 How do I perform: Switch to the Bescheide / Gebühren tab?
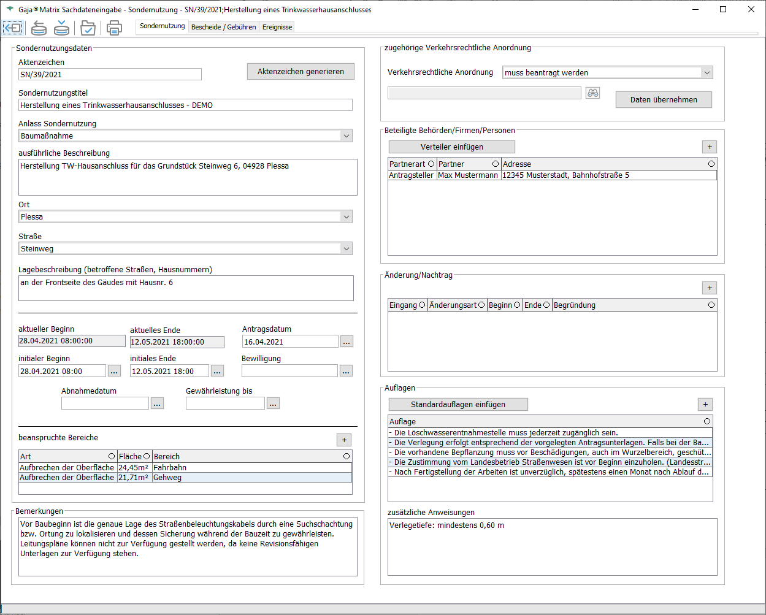[x=223, y=27]
